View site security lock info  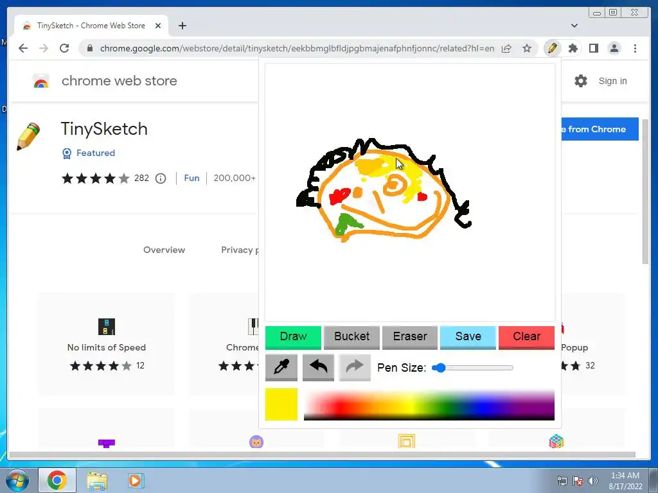pos(89,48)
